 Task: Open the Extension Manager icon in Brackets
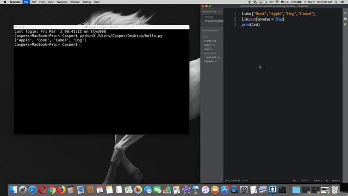tap(345, 19)
